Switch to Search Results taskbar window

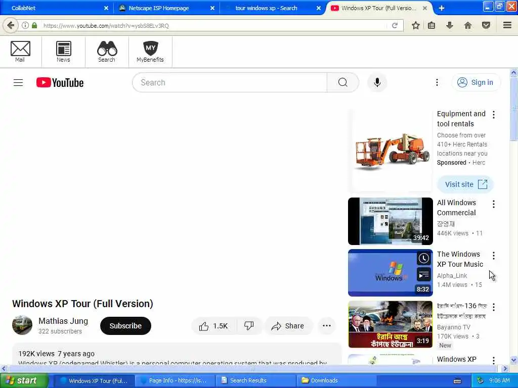[256, 381]
